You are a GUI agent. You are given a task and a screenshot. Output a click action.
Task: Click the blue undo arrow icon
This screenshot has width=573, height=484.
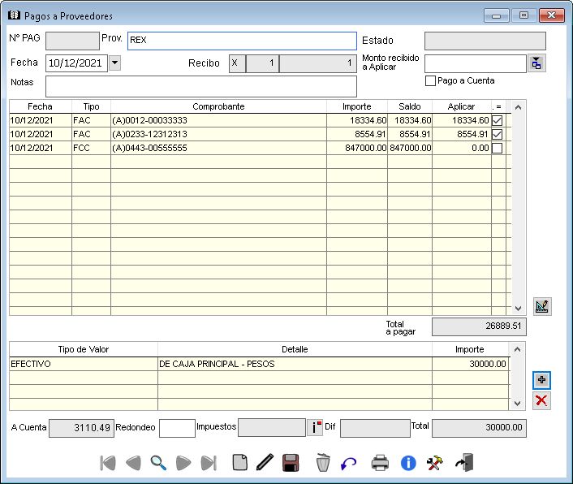coord(348,463)
